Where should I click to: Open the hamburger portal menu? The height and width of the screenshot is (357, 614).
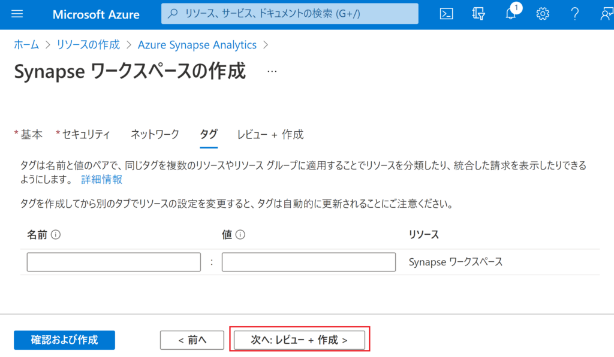17,14
